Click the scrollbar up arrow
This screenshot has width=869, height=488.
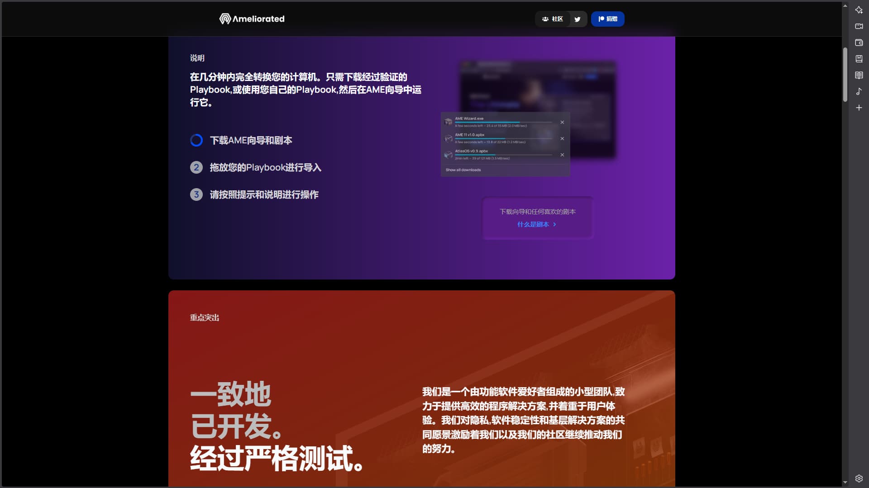point(845,5)
